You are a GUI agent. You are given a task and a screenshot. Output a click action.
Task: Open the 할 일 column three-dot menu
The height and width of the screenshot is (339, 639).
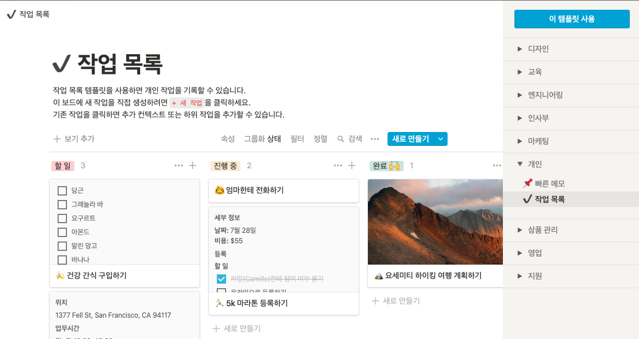coord(179,165)
